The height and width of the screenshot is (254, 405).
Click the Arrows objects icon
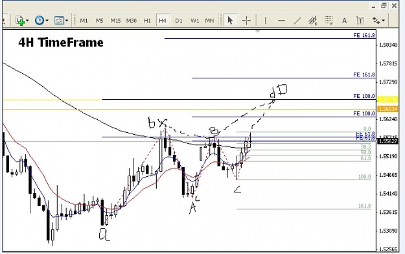[x=376, y=21]
